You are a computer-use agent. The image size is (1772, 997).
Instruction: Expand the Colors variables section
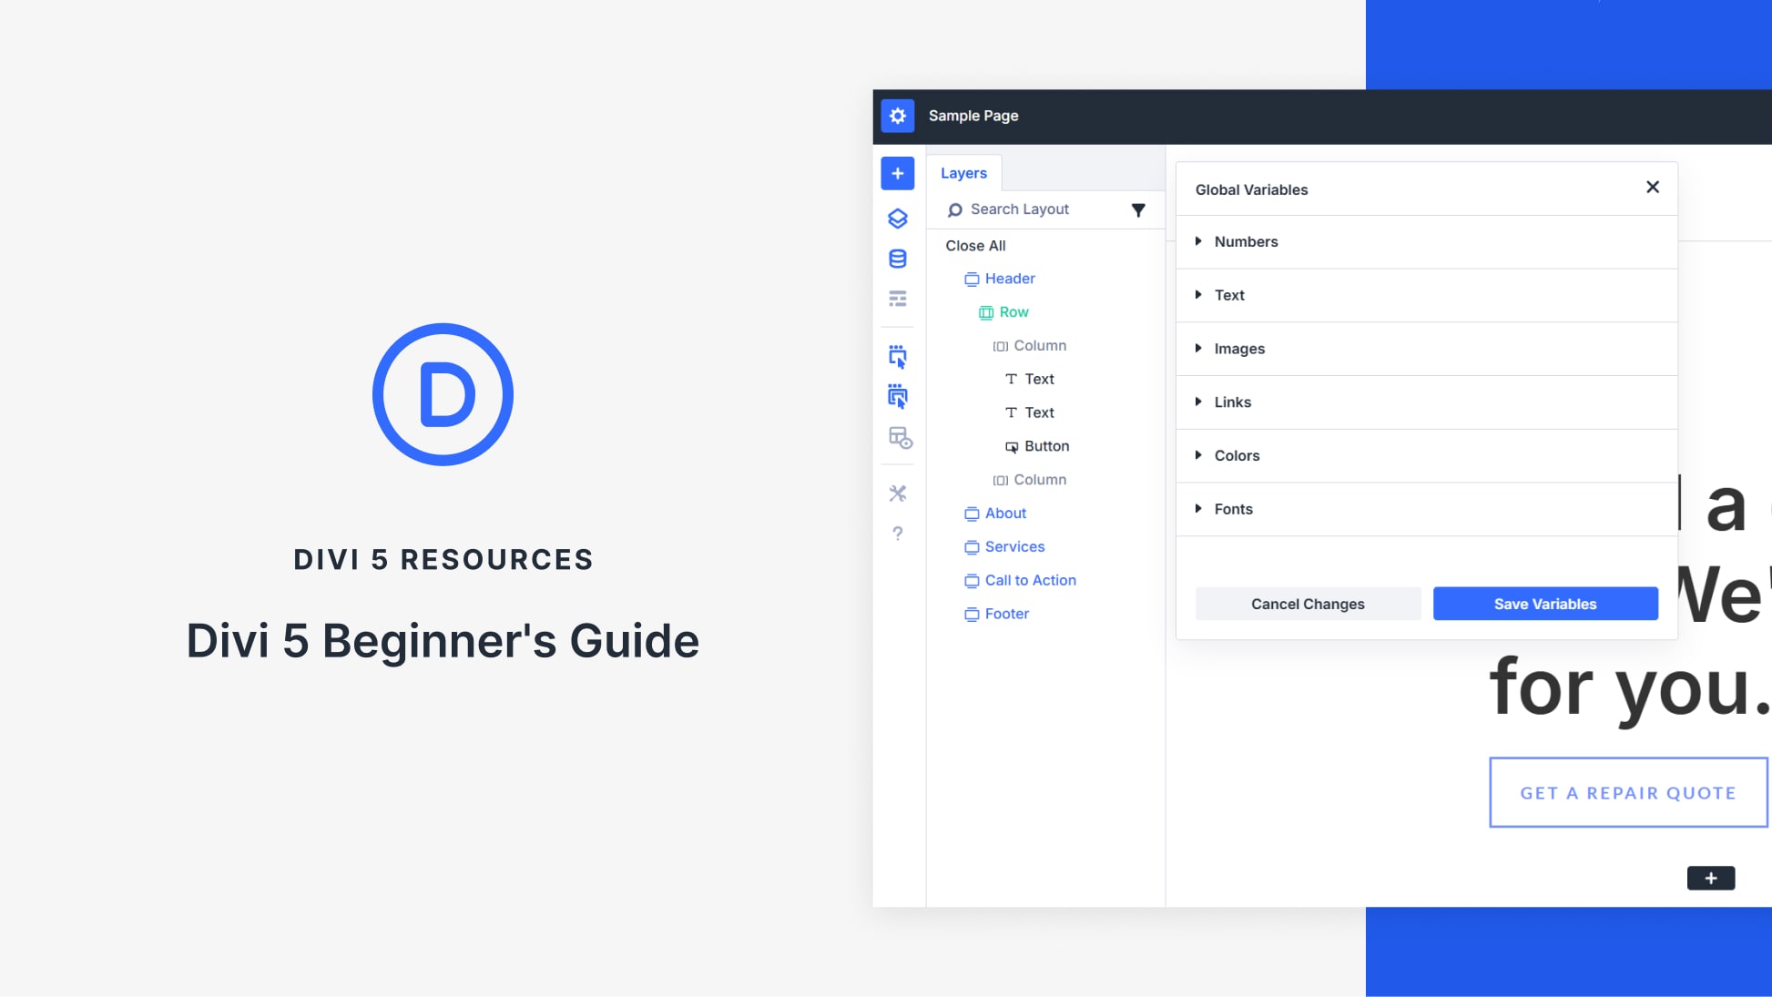(x=1237, y=456)
